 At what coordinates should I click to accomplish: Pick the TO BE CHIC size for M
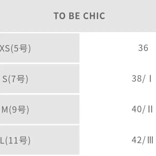pos(142,110)
